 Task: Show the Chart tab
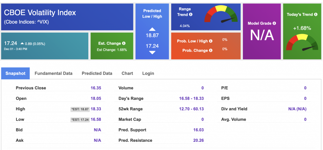click(127, 73)
